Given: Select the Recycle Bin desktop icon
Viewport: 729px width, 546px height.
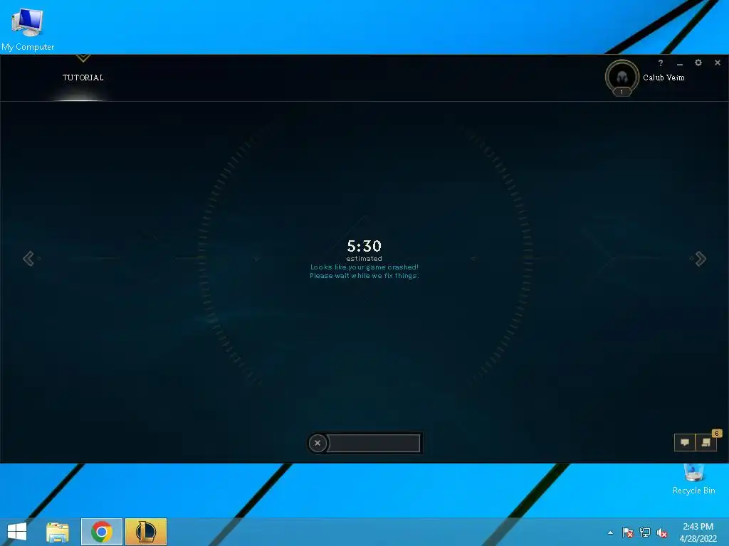Looking at the screenshot, I should click(693, 479).
